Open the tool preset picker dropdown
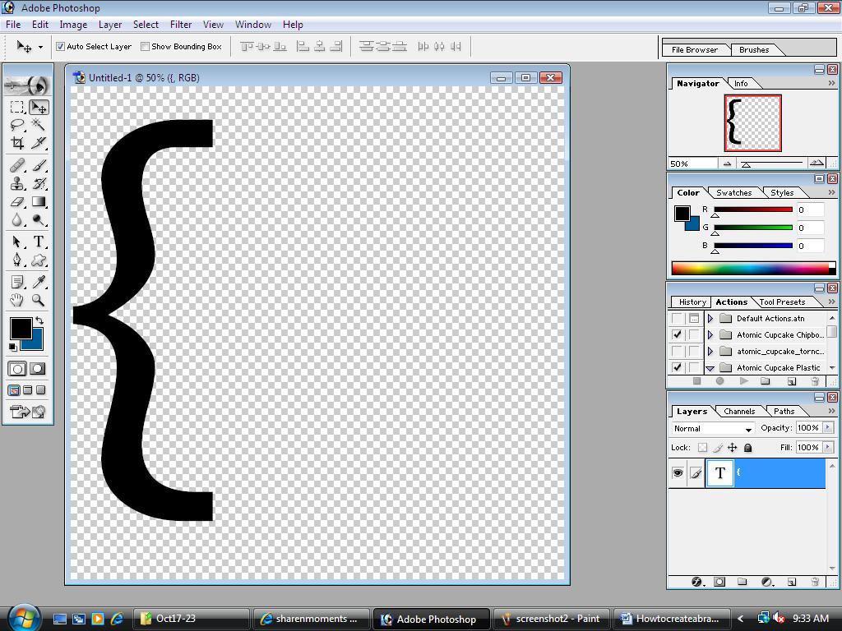Screen dimensions: 842x631 [40, 47]
